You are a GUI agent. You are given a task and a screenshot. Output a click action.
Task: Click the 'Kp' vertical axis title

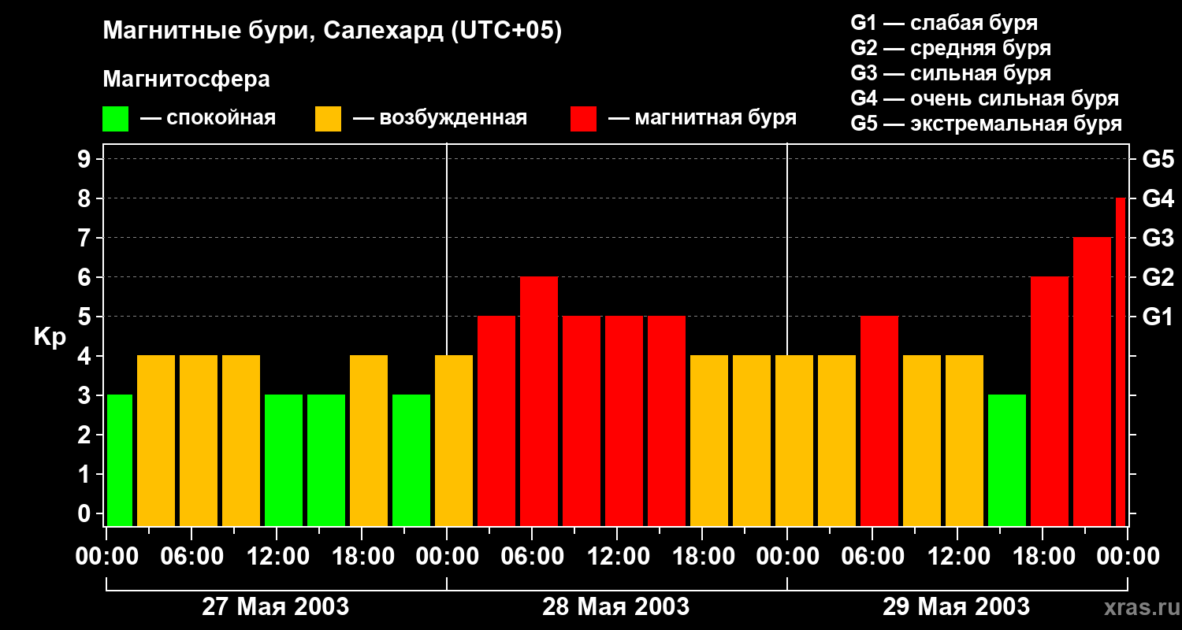(x=50, y=337)
